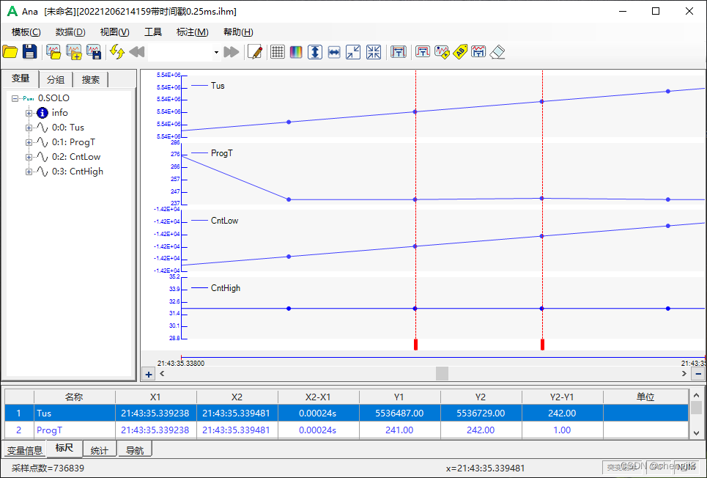707x478 pixels.
Task: Select the ProgT row in ruler table
Action: click(347, 430)
